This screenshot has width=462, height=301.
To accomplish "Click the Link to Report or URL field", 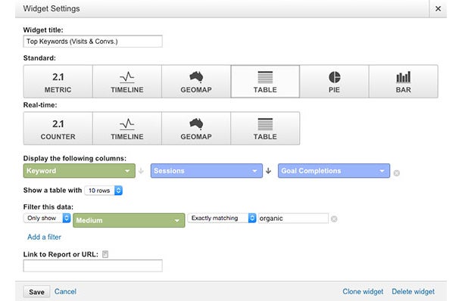I will (93, 265).
